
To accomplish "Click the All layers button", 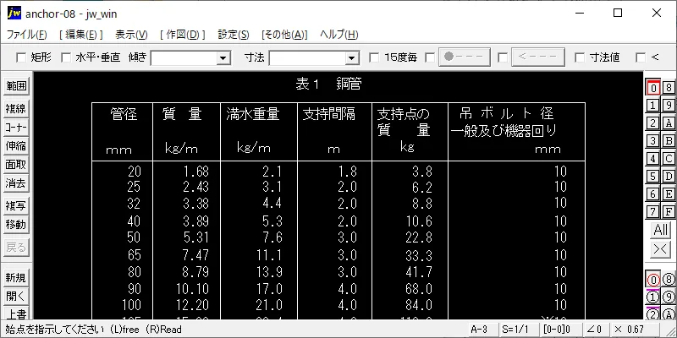I will pyautogui.click(x=661, y=230).
